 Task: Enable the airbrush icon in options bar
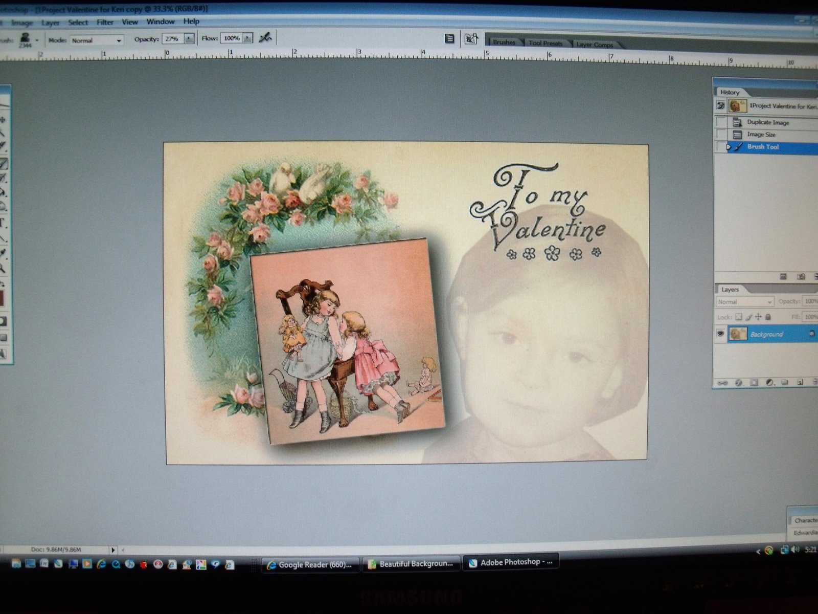[265, 37]
